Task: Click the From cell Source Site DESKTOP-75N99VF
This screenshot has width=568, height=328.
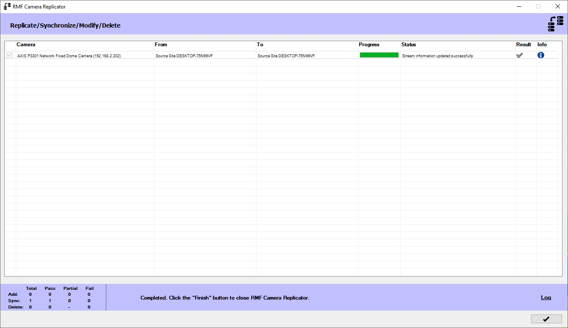Action: tap(184, 56)
